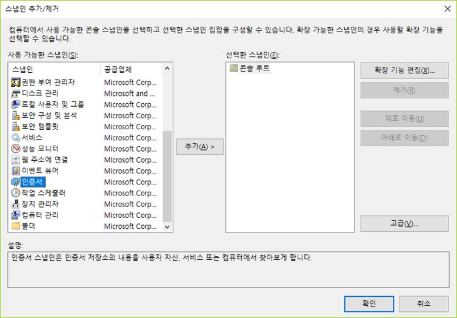Select the 장치 관리자 row text
The height and width of the screenshot is (318, 457).
click(x=40, y=204)
